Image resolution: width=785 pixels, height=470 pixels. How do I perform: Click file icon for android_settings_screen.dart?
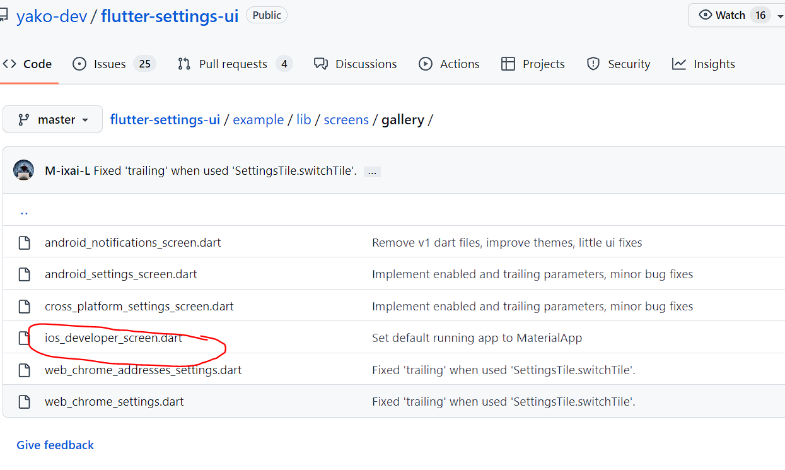[x=24, y=274]
